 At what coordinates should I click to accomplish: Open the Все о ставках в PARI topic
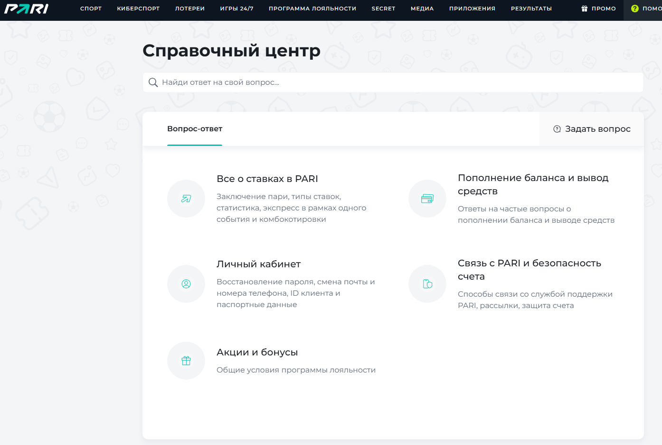(x=267, y=179)
